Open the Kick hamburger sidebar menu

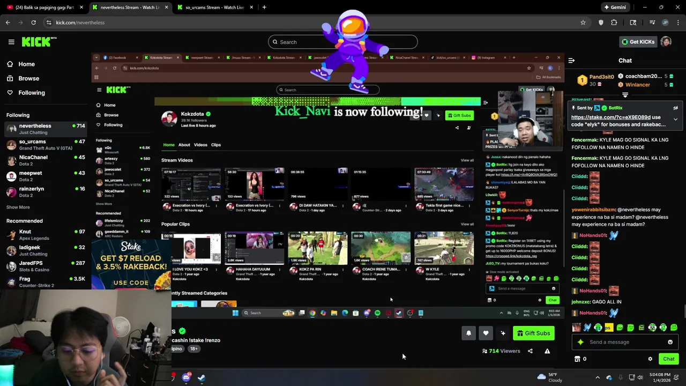pyautogui.click(x=11, y=42)
